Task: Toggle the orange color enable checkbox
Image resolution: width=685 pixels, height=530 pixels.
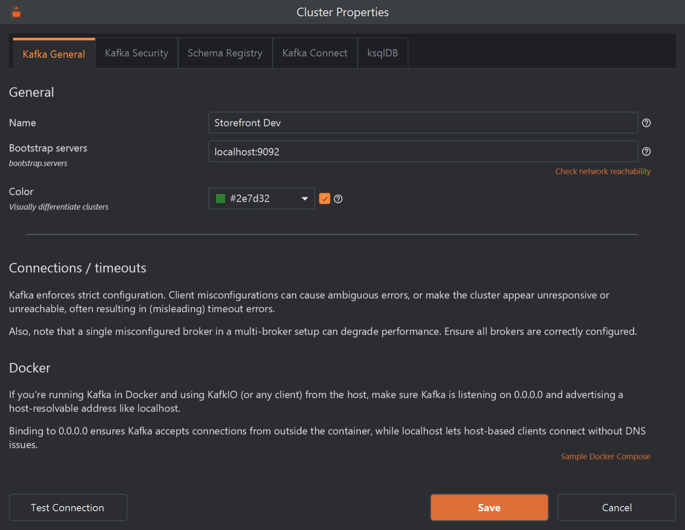Action: 325,199
